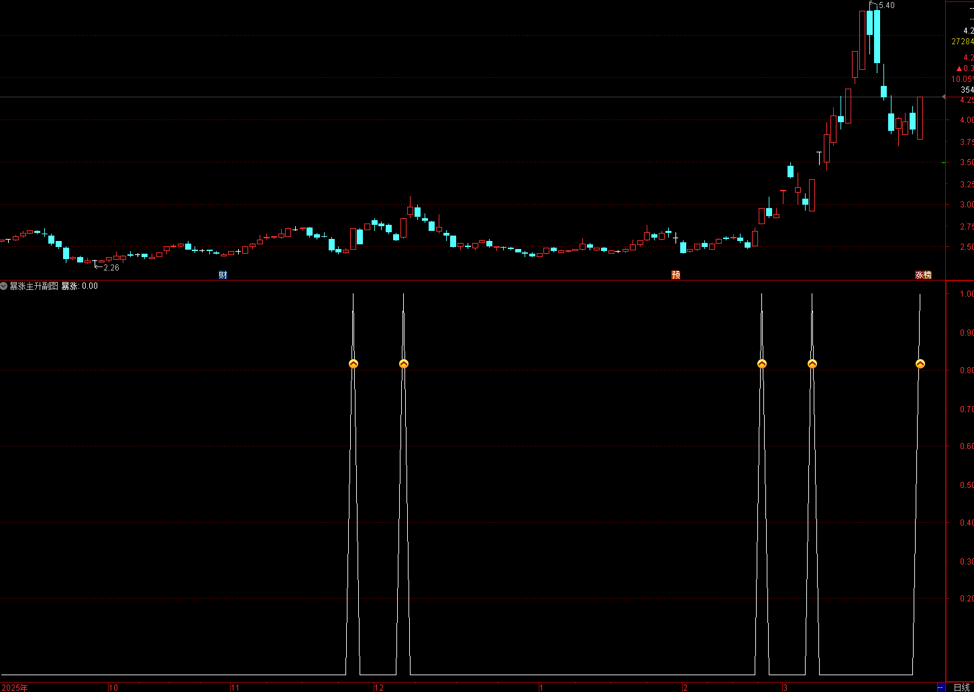Click the third 暴涨 signal arrow marker
This screenshot has height=692, width=974.
762,364
